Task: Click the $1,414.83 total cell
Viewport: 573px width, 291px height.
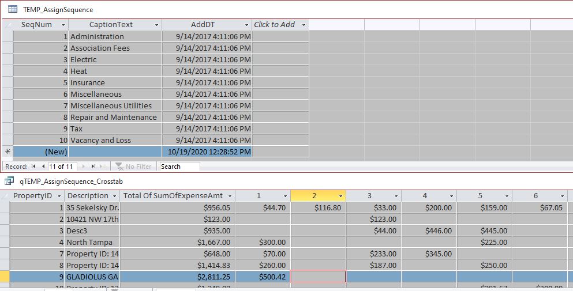Action: (x=177, y=265)
